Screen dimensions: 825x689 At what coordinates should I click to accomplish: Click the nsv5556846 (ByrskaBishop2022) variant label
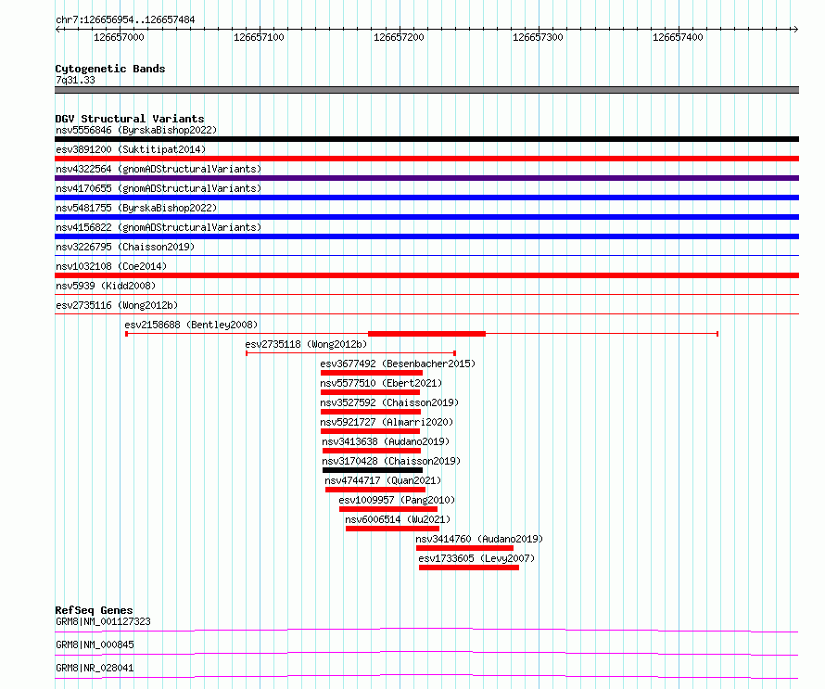[x=136, y=130]
